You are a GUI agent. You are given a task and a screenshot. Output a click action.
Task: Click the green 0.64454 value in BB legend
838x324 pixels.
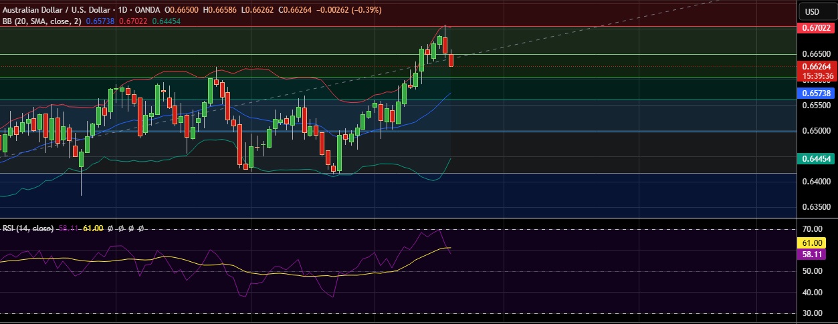tap(165, 21)
